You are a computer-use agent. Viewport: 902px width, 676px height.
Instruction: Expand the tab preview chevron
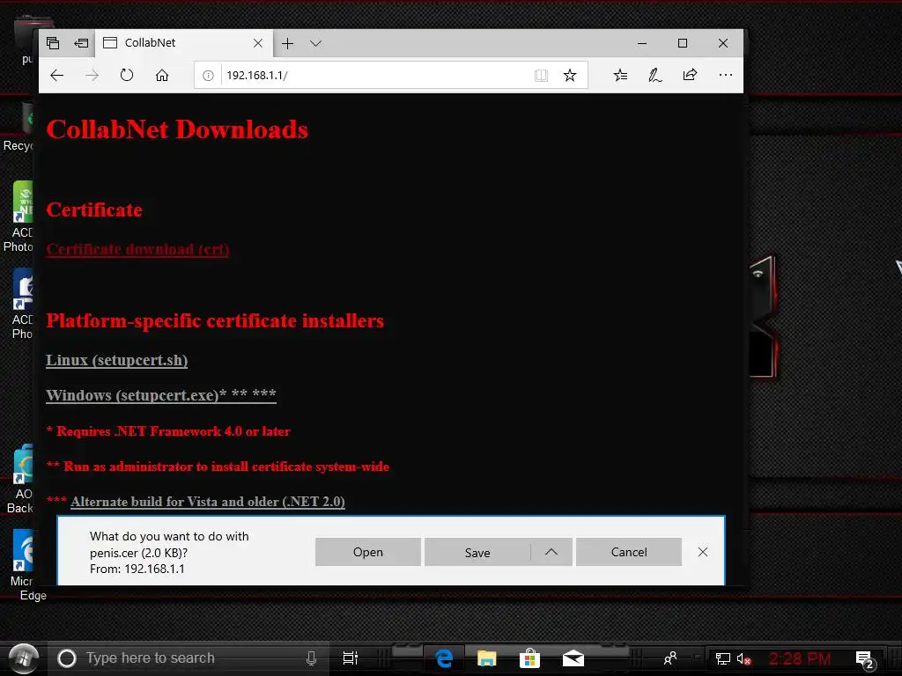click(x=315, y=43)
